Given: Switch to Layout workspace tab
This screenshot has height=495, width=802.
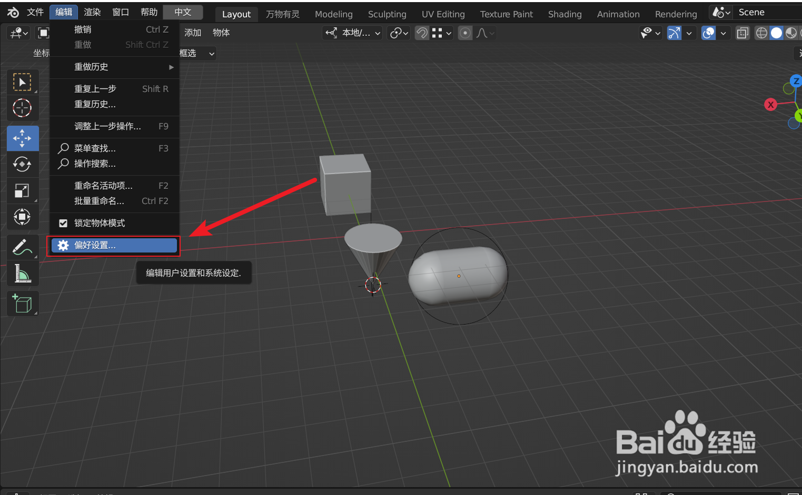Looking at the screenshot, I should 236,14.
